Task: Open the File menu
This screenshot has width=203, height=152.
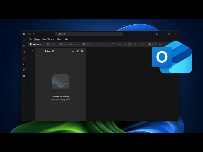Action: 30,39
